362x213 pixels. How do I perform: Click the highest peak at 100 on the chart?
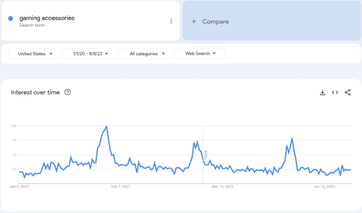pyautogui.click(x=106, y=126)
